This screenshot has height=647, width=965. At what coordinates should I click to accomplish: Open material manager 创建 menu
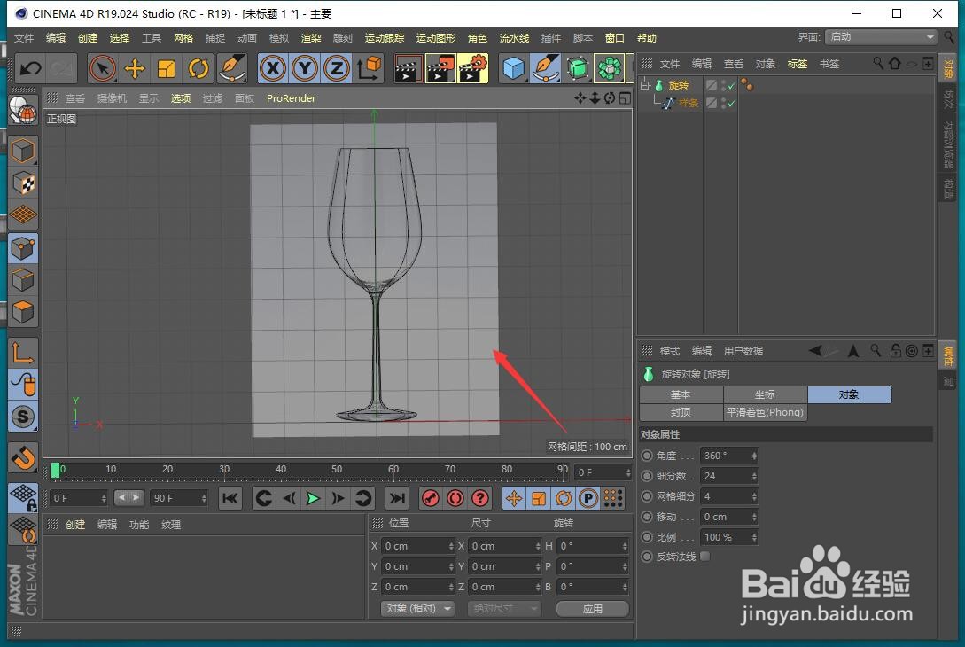pyautogui.click(x=75, y=525)
